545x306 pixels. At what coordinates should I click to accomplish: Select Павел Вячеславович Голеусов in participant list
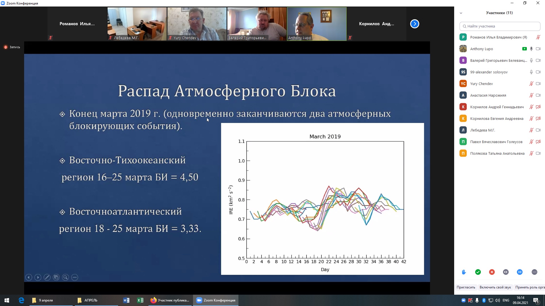coord(500,142)
